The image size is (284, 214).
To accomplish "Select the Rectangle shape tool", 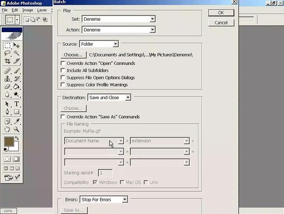I will pos(17,112).
